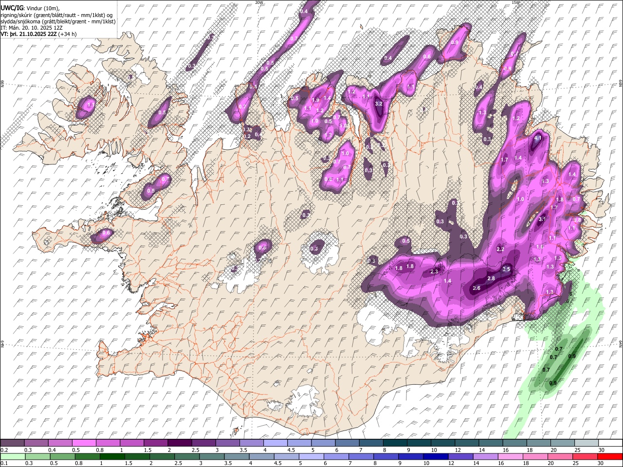The image size is (623, 467).
Task: Click the 2.2 snowfall value
Action: [x=500, y=249]
